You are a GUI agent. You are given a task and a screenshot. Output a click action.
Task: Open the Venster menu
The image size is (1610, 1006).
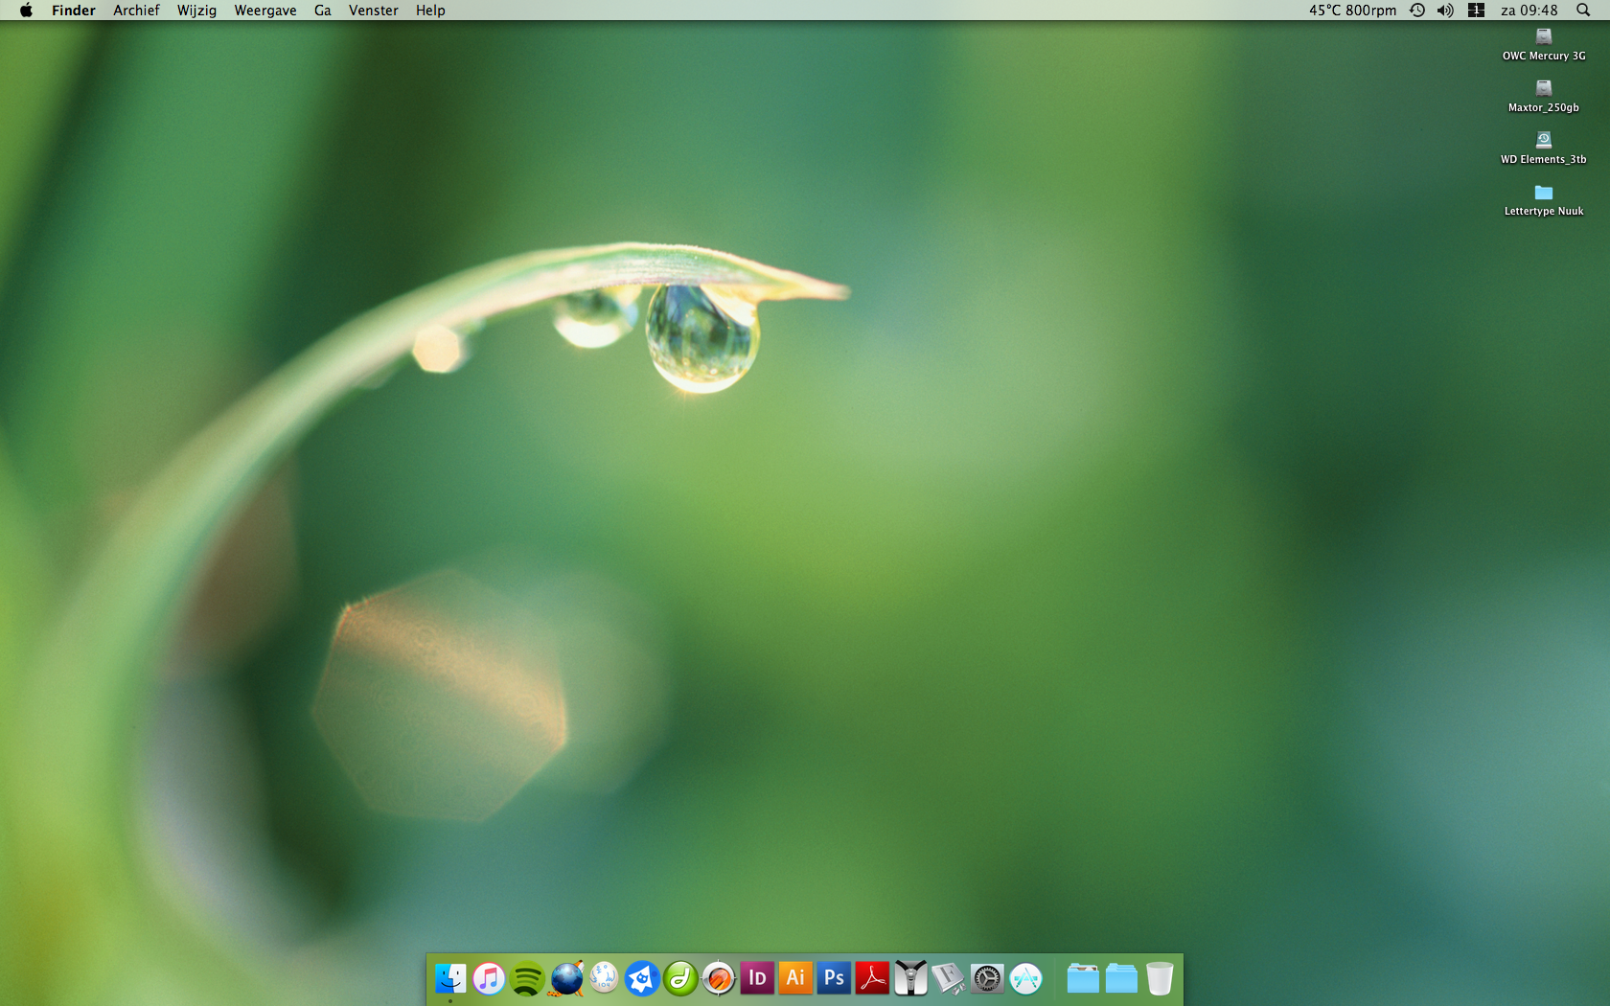coord(374,11)
